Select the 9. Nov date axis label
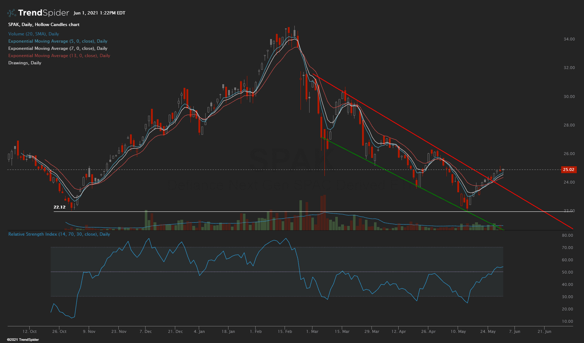This screenshot has height=343, width=584. coord(89,331)
